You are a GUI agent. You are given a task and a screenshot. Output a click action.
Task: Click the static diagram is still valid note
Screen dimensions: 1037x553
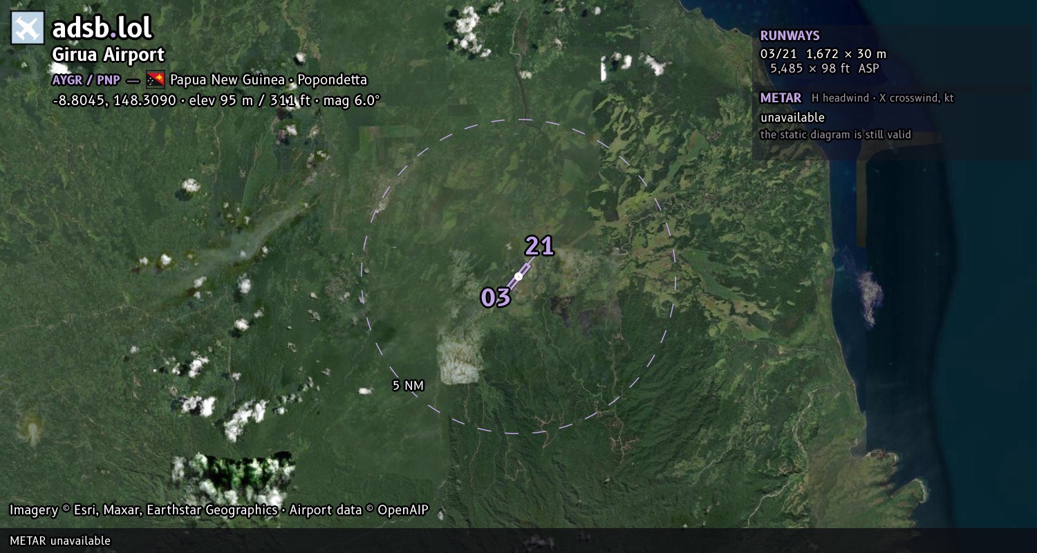(x=836, y=135)
